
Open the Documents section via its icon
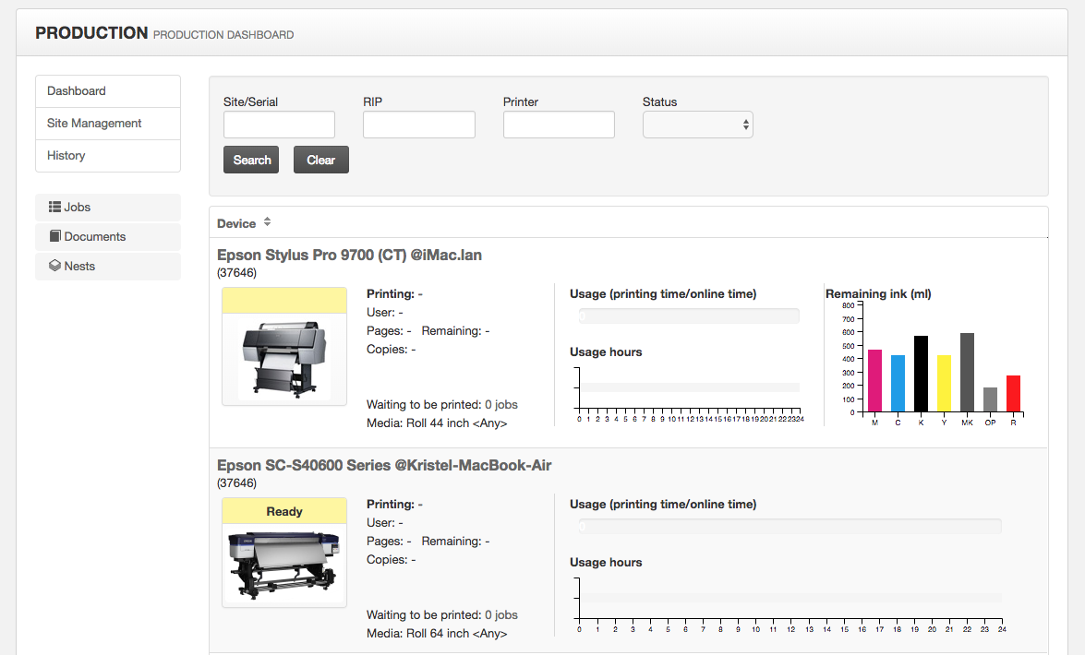[56, 236]
